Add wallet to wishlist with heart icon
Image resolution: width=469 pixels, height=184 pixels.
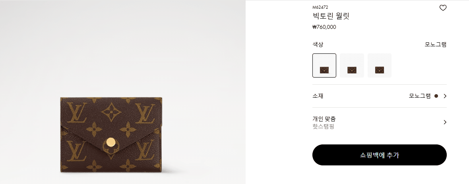(x=443, y=8)
